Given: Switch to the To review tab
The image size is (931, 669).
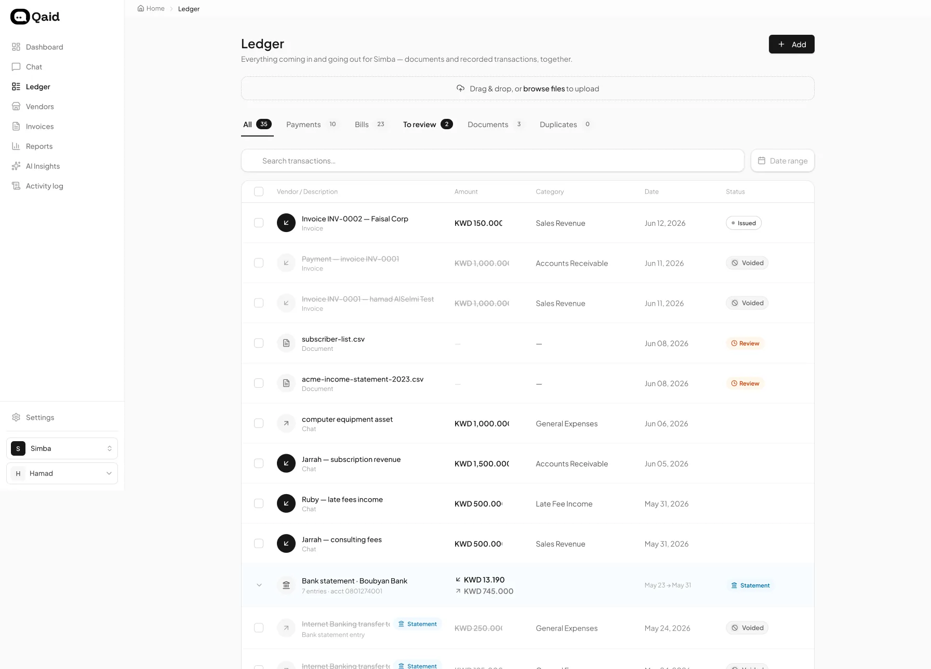Looking at the screenshot, I should point(428,125).
